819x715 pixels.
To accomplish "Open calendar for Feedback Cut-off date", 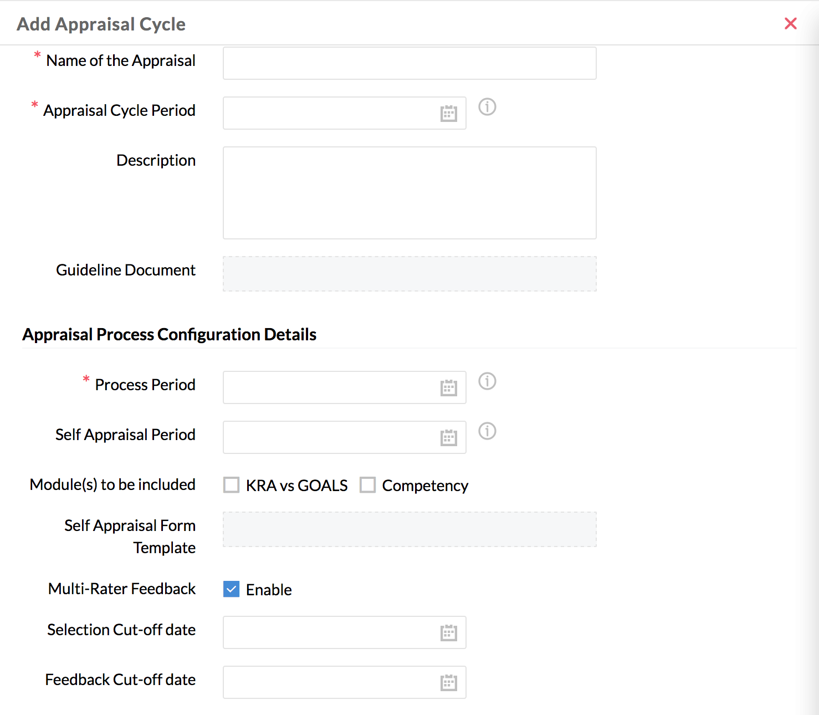I will (x=448, y=683).
